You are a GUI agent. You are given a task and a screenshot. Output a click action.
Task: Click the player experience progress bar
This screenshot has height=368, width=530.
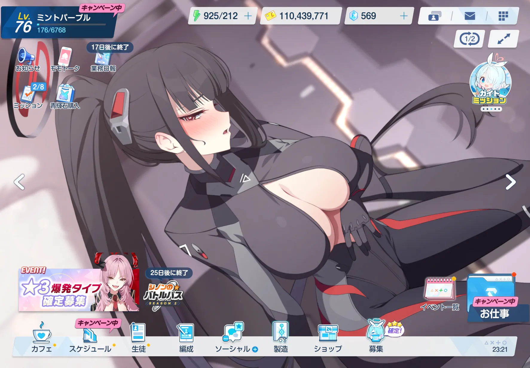pyautogui.click(x=71, y=24)
